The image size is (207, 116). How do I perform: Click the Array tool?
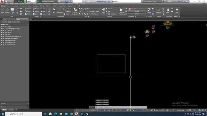(43, 14)
